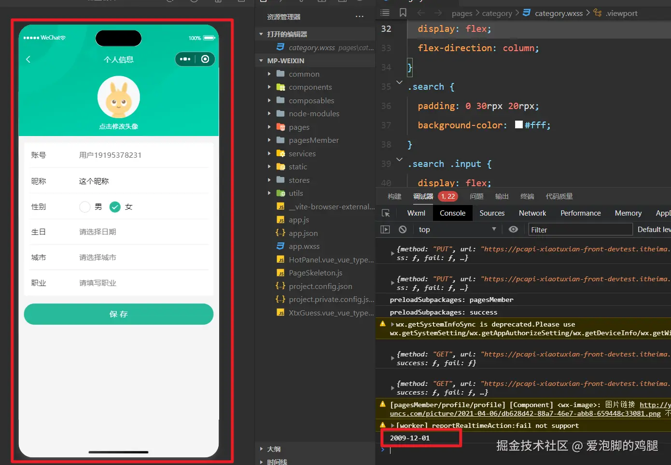The image size is (671, 465).
Task: Navigate forward with editor right arrow
Action: pyautogui.click(x=438, y=13)
